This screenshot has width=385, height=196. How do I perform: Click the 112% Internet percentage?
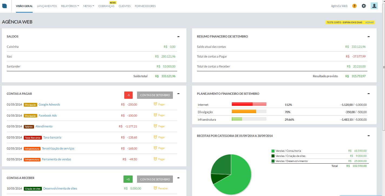[x=288, y=105]
